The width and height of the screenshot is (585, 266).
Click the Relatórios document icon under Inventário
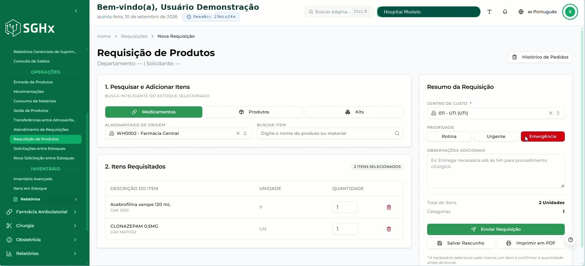pyautogui.click(x=15, y=199)
